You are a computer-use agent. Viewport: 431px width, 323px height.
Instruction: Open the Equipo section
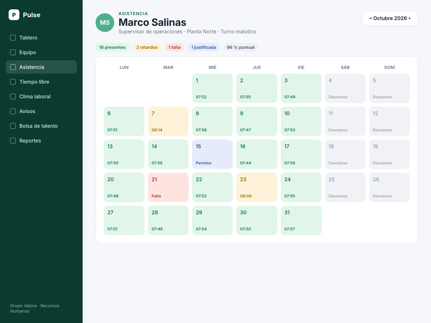pos(41,52)
